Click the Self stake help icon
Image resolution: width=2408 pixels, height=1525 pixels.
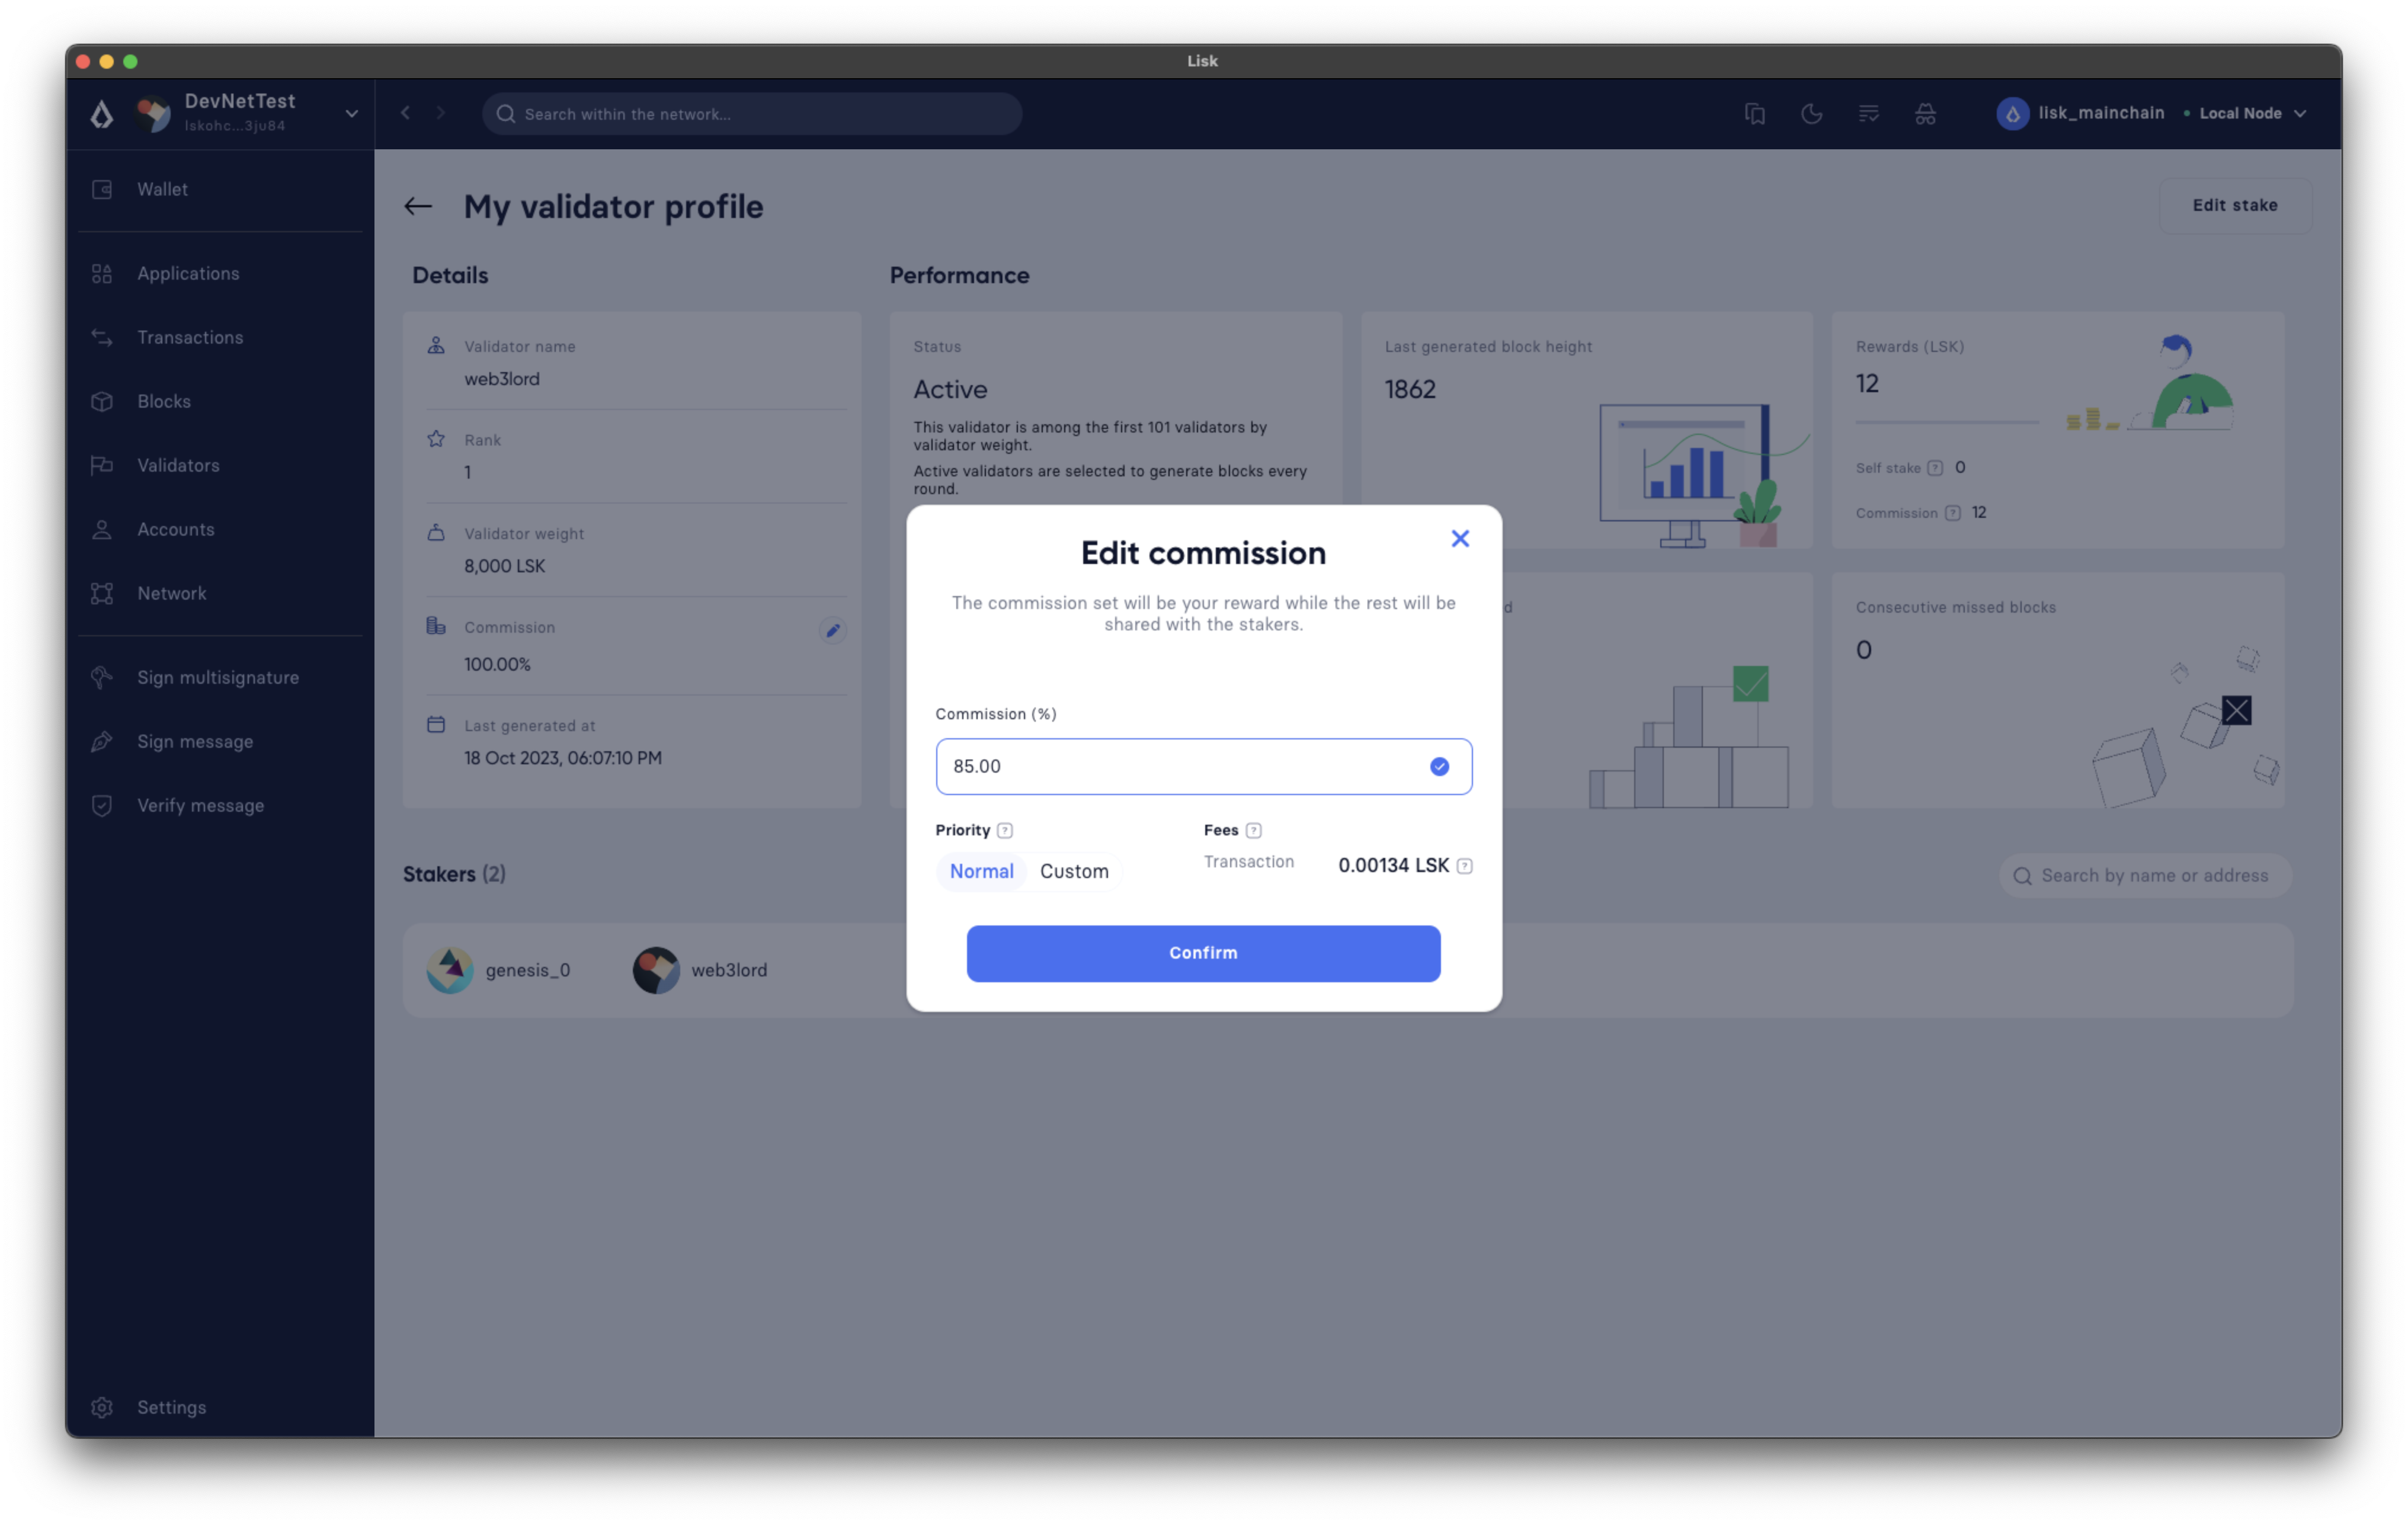(x=1935, y=468)
